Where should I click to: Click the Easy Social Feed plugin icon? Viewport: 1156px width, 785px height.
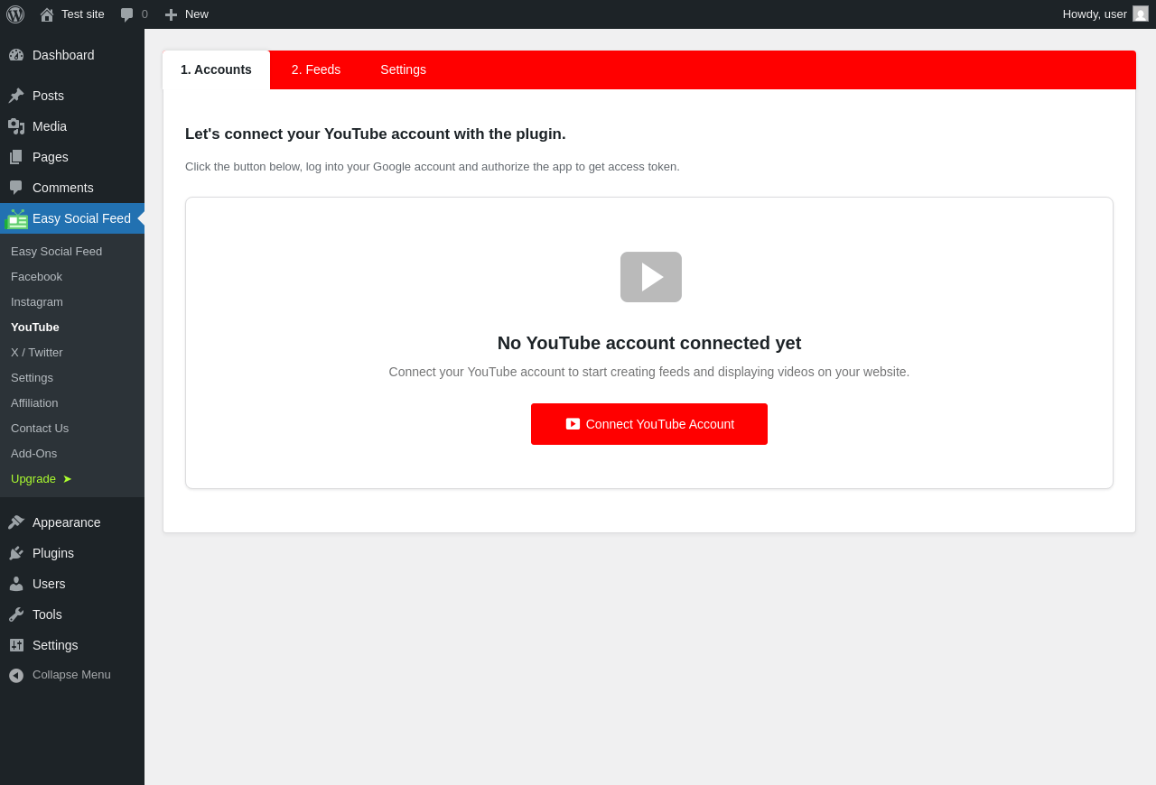17,219
